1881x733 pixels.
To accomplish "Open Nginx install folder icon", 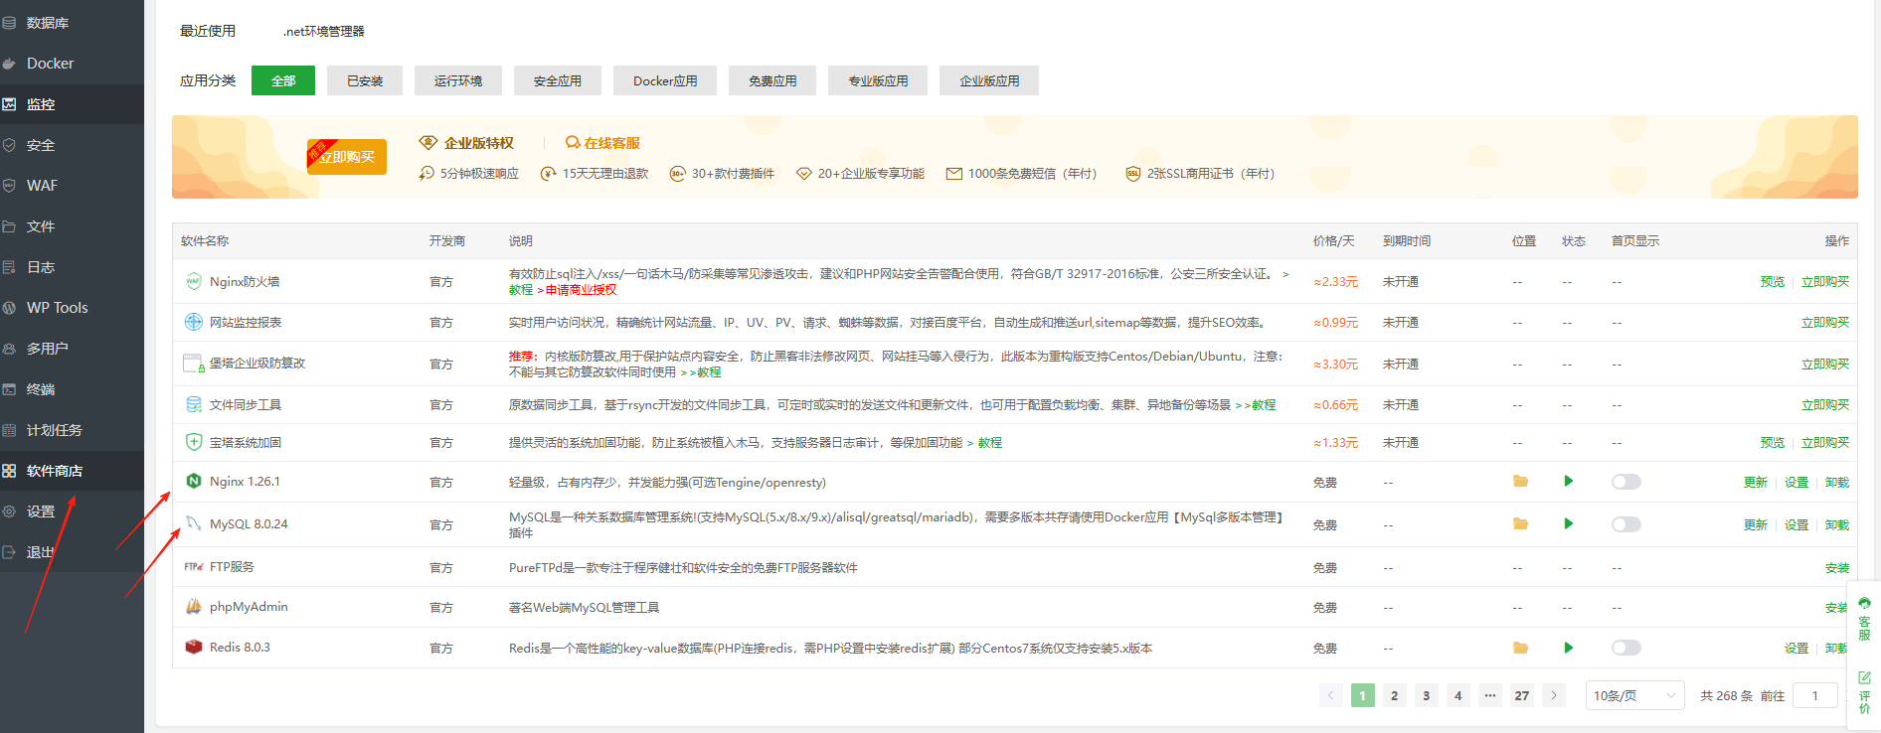I will [1520, 481].
